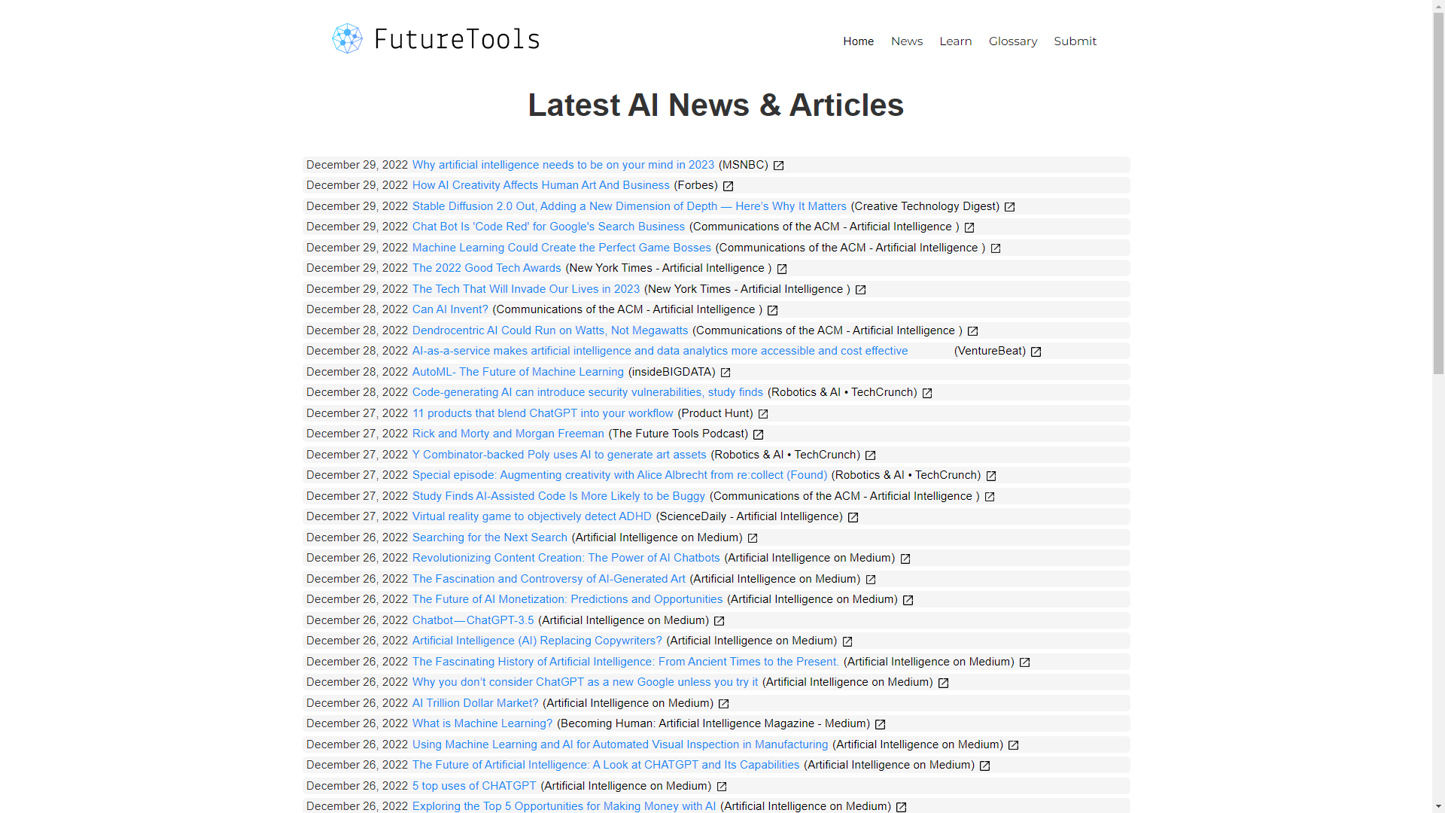Open external link icon next to MSNBC
The width and height of the screenshot is (1445, 813).
click(779, 166)
